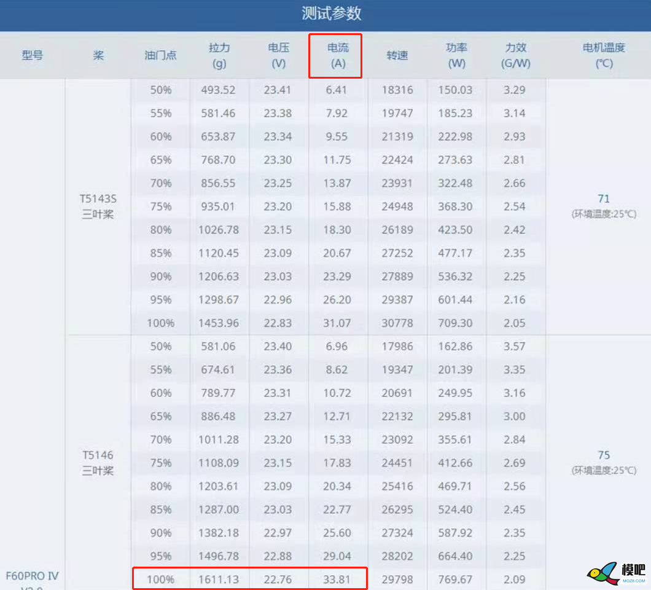Image resolution: width=651 pixels, height=590 pixels.
Task: Click the 转速 column header
Action: coord(397,55)
